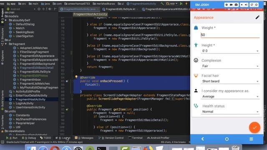This screenshot has height=150, width=267.
Task: Select DefaultDialog in project tree
Action: [x=25, y=24]
